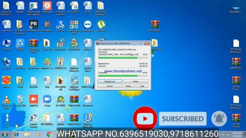Launch the KineMaster shortcut
The image size is (246, 138).
click(x=47, y=7)
